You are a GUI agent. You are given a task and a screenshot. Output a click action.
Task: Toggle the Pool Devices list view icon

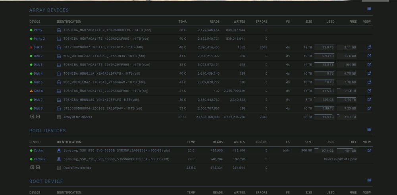[x=369, y=129]
